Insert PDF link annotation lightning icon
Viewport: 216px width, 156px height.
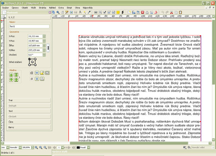[123, 12]
